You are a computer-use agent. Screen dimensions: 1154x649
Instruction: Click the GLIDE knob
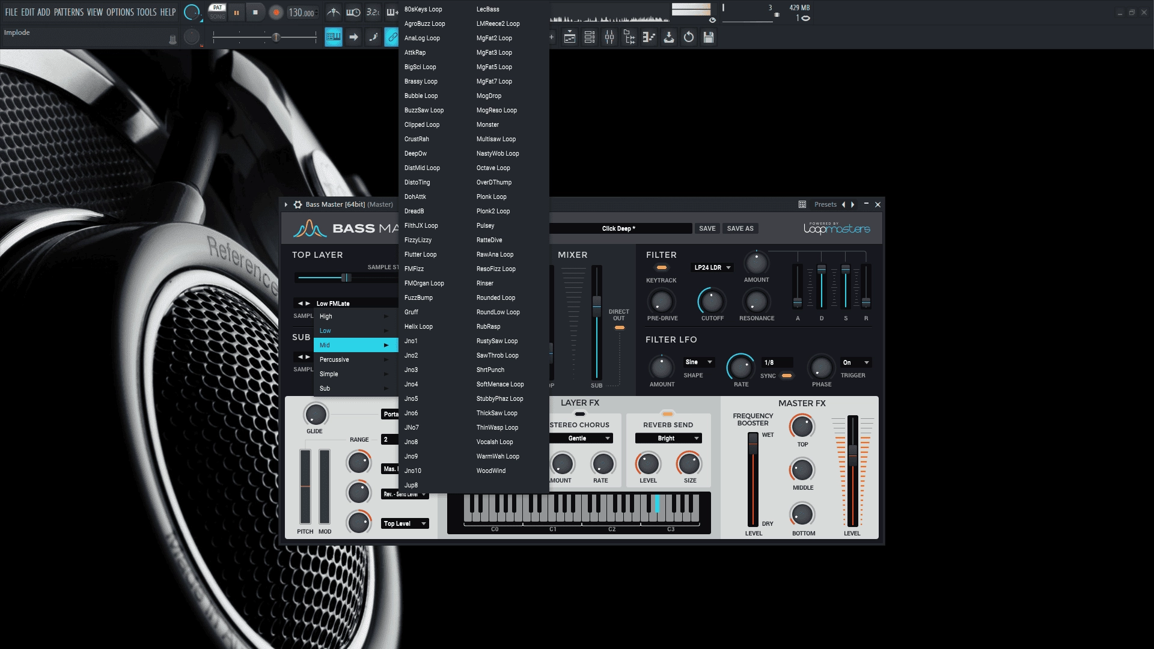pos(316,414)
